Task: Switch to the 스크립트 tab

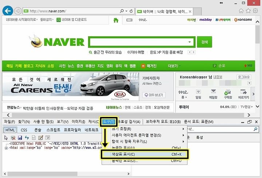Action: pyautogui.click(x=53, y=130)
